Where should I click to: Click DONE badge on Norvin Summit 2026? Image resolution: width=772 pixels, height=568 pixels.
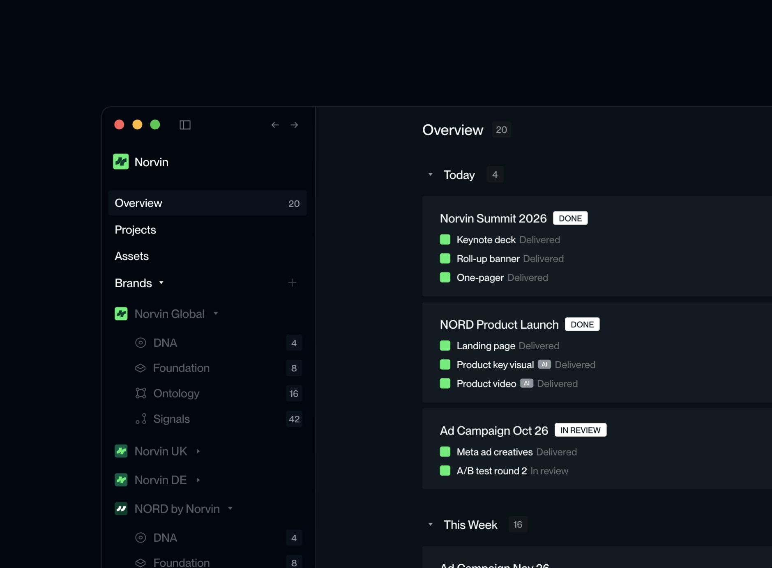(570, 218)
